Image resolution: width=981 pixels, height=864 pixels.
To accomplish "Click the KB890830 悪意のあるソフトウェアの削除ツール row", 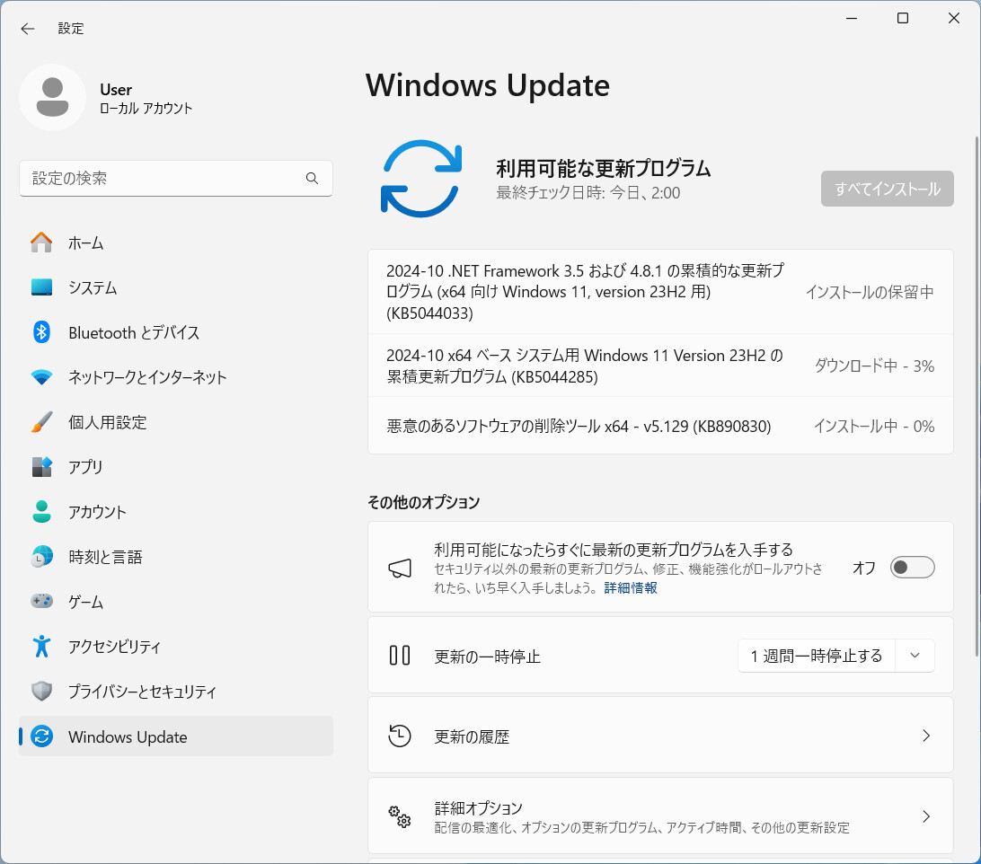I will tap(660, 426).
